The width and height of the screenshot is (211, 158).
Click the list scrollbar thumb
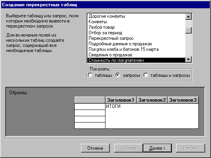coord(188,30)
